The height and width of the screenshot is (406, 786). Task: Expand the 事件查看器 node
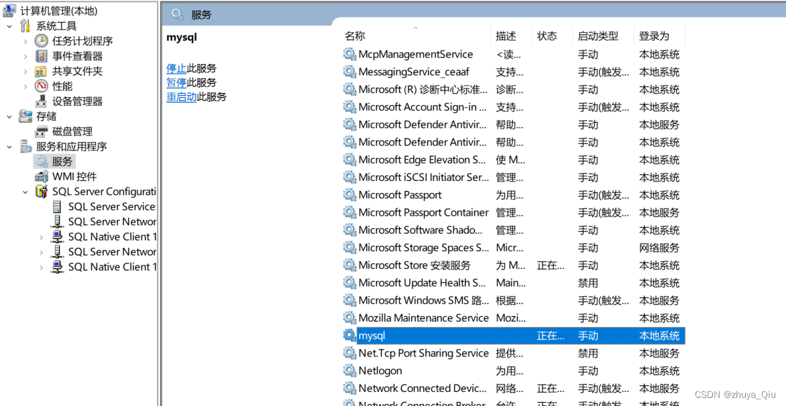(x=25, y=56)
